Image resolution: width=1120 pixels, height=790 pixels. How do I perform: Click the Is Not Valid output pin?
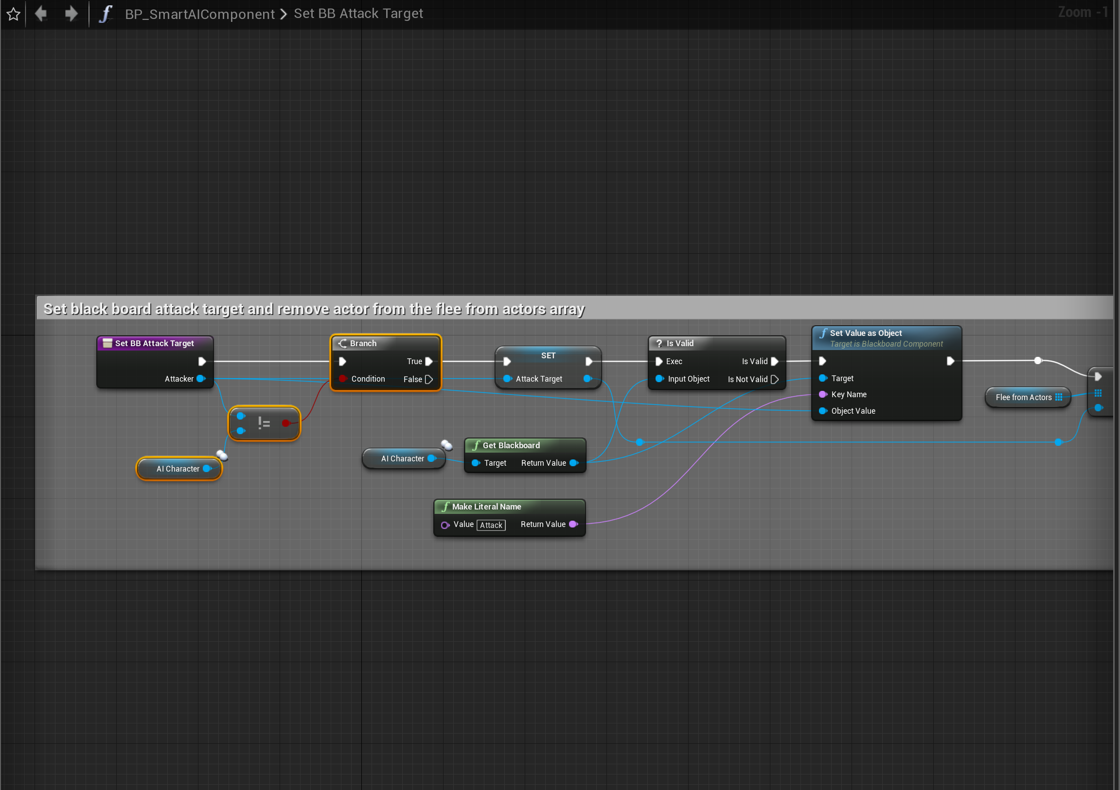[x=774, y=379]
